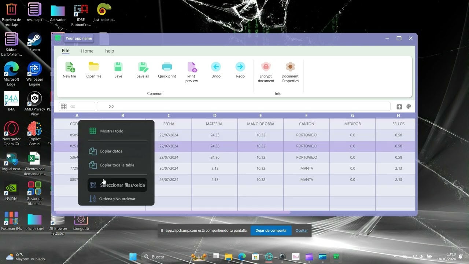Click the Encrypt document icon
This screenshot has width=469, height=264.
click(x=266, y=67)
